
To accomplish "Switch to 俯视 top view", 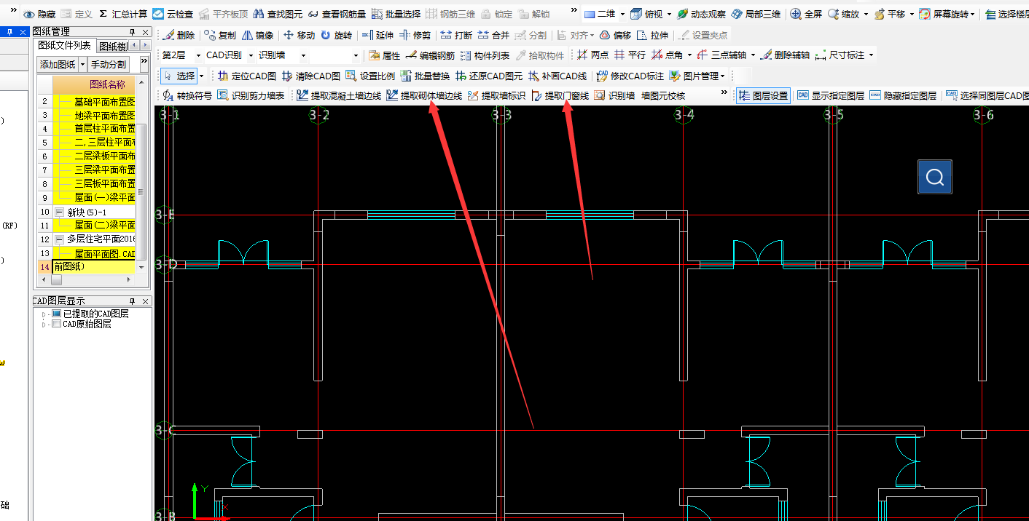I will click(646, 14).
